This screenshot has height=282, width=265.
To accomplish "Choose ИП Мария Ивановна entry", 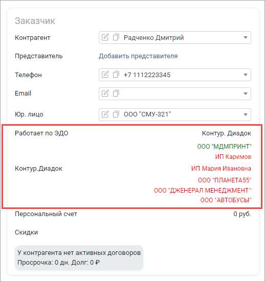I will [221, 169].
